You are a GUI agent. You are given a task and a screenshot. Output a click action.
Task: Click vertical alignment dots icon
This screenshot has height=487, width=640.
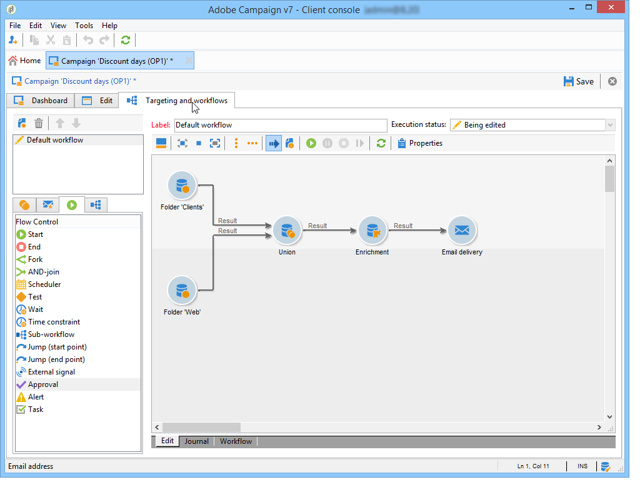click(x=236, y=143)
